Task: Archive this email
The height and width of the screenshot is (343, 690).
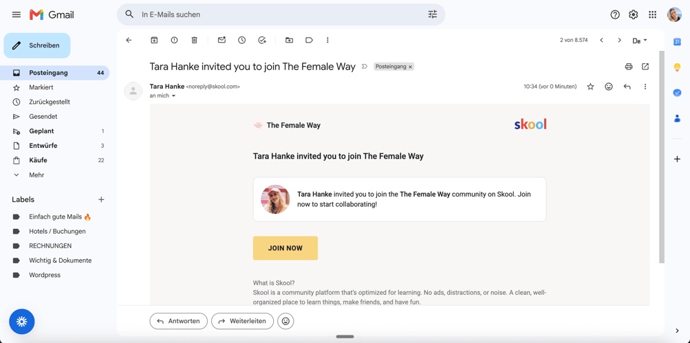Action: [x=154, y=40]
